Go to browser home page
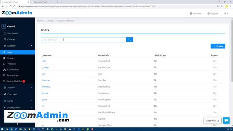 pos(14,7)
